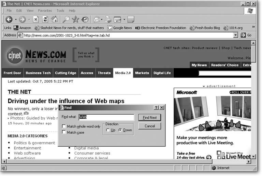Click the Find Next button
Screen dimensions: 262x176
coord(150,118)
